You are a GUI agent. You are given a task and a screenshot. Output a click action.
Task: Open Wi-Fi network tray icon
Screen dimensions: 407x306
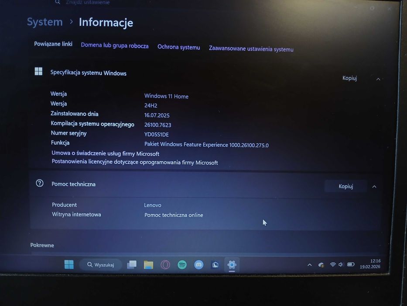click(333, 264)
